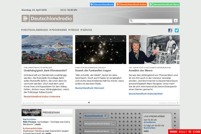Click the RADIO FÜR DIE KOSMISCHE EWIGKEIT kicker
Image resolution: width=201 pixels, height=134 pixels.
[91, 68]
